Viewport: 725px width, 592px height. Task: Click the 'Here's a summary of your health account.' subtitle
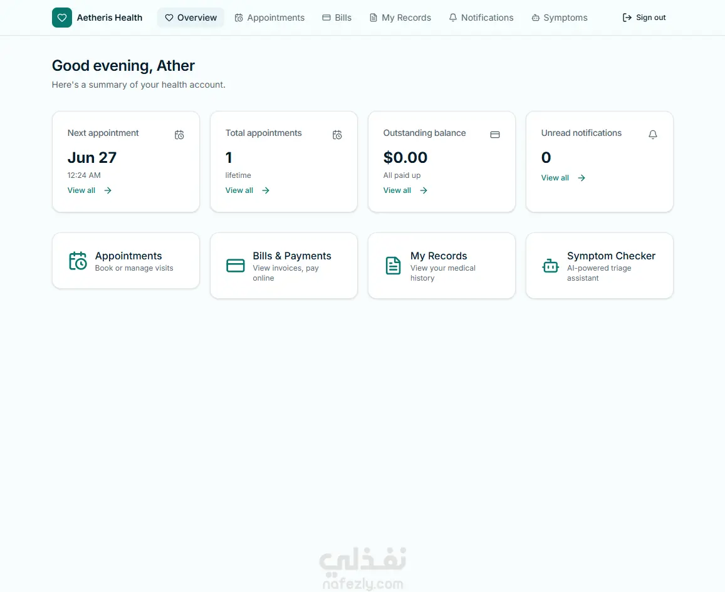click(138, 85)
